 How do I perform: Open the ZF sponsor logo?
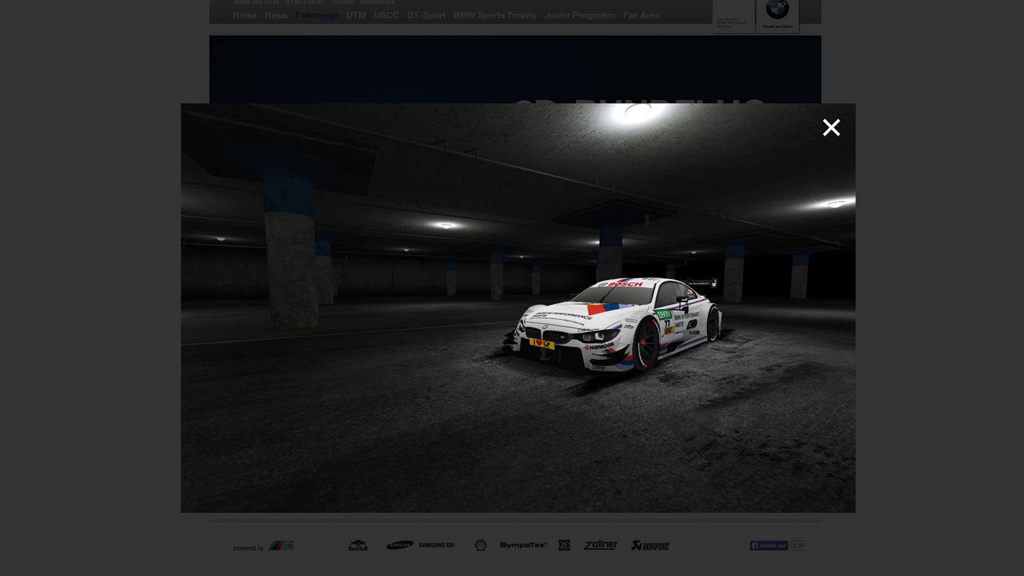pos(564,545)
